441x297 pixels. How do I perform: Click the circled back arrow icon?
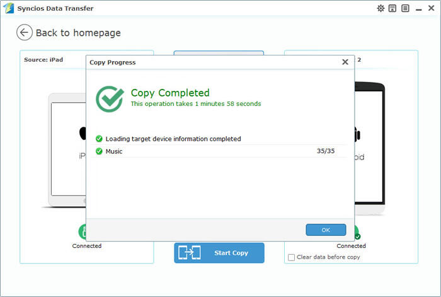[x=25, y=33]
